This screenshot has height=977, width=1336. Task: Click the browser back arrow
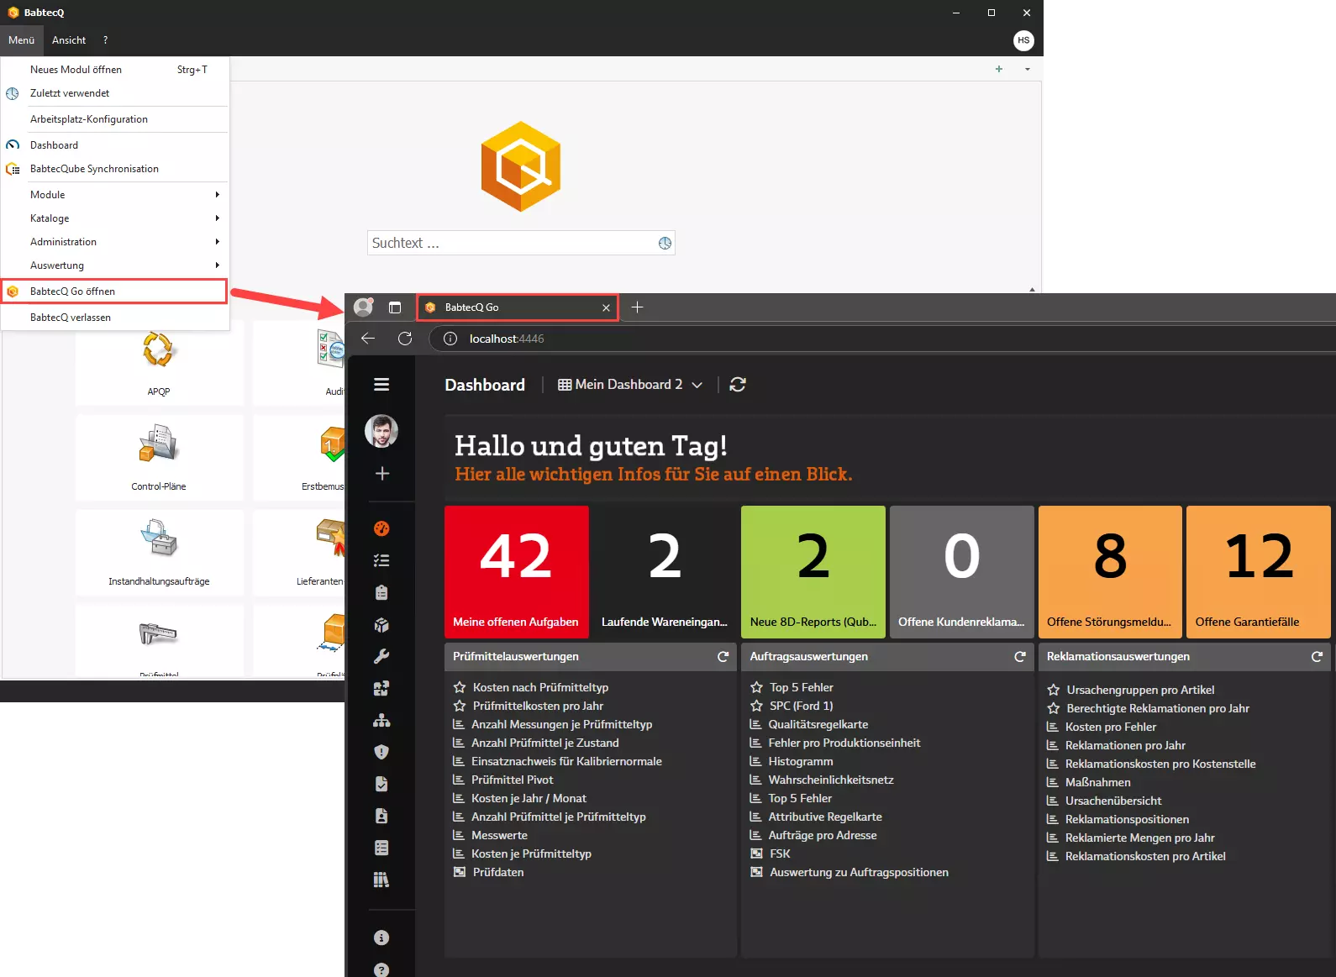[368, 339]
